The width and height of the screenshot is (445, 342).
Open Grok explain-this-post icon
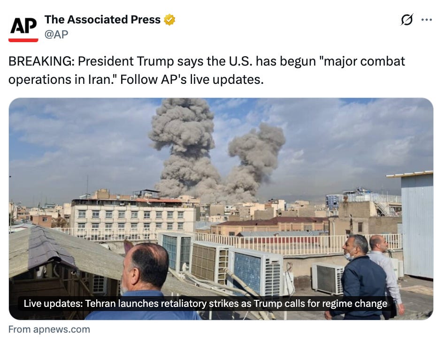(407, 20)
